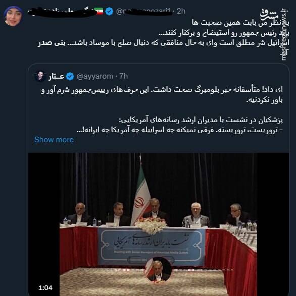Click the 2h timestamp of top tweet

coord(181,11)
